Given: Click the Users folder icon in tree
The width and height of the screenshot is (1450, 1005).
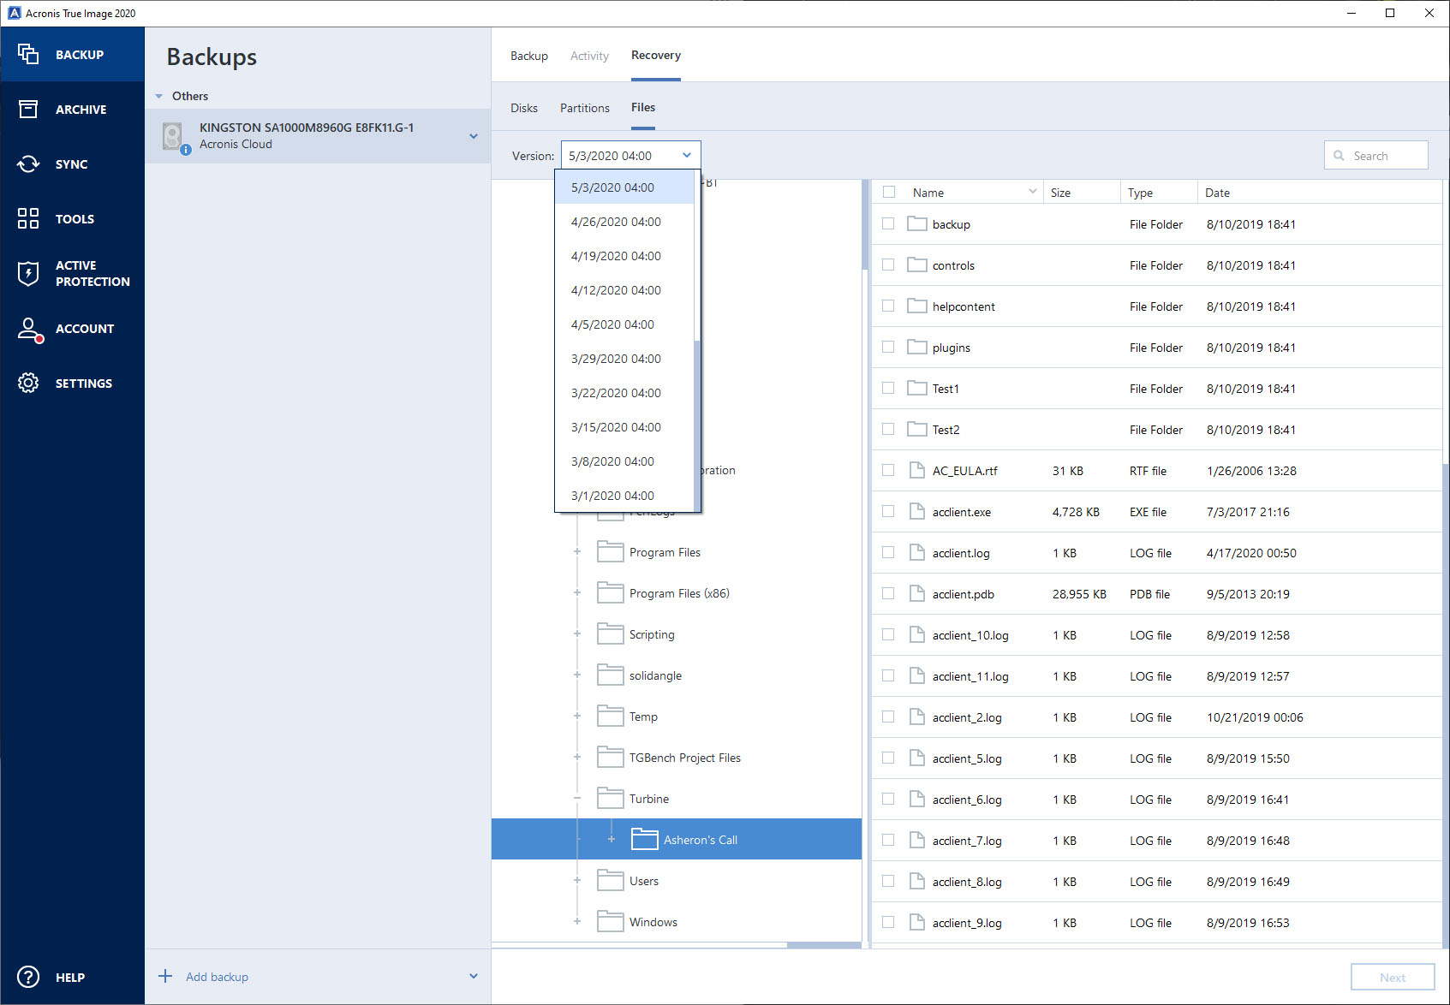Looking at the screenshot, I should (610, 881).
